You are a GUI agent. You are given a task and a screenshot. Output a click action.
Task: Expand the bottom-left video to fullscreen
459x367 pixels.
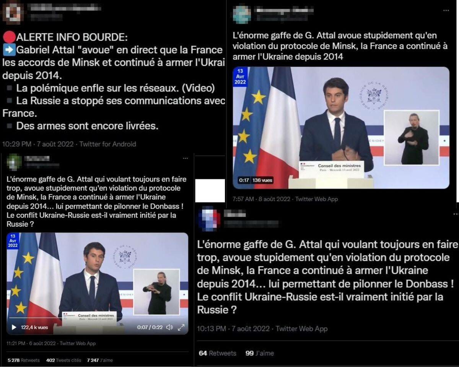[x=181, y=327]
